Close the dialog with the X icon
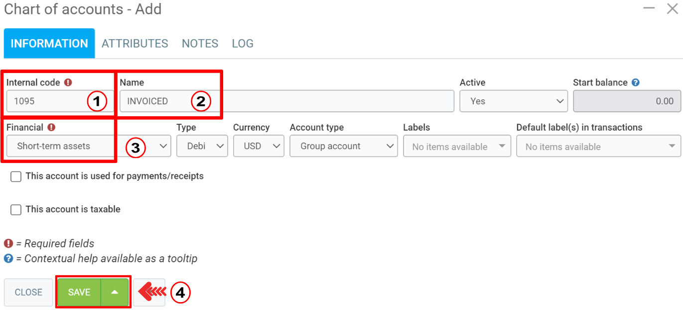Image resolution: width=683 pixels, height=310 pixels. click(672, 8)
